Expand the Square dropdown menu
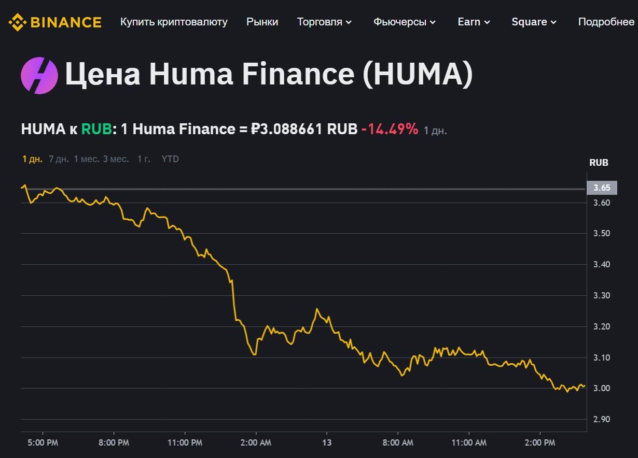Screen dimensions: 638x458 pos(534,22)
